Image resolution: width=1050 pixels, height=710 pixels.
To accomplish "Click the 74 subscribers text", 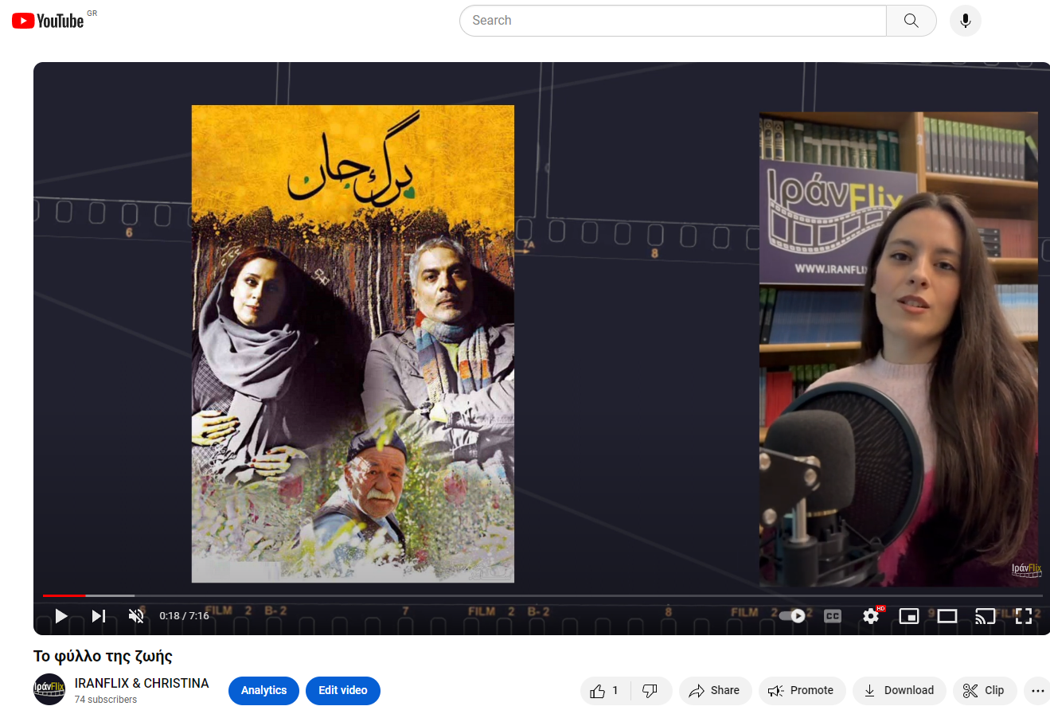I will coord(105,700).
